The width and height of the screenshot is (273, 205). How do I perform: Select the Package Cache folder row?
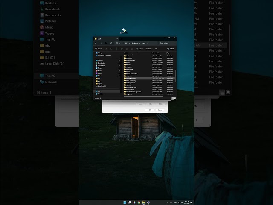tap(149, 83)
